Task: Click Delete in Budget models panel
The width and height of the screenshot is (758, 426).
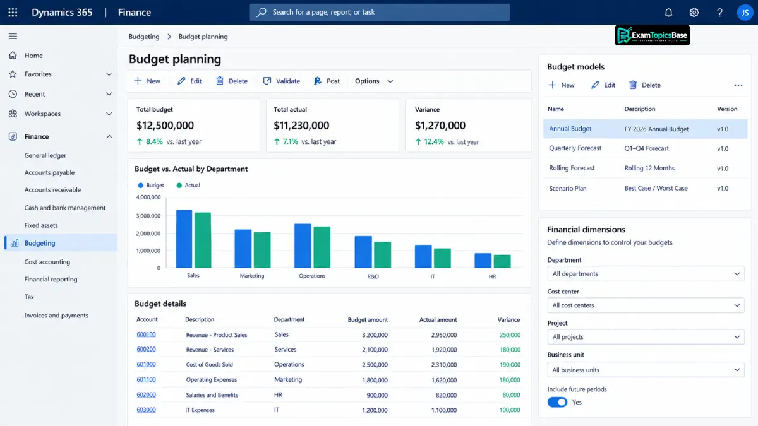Action: coord(644,85)
